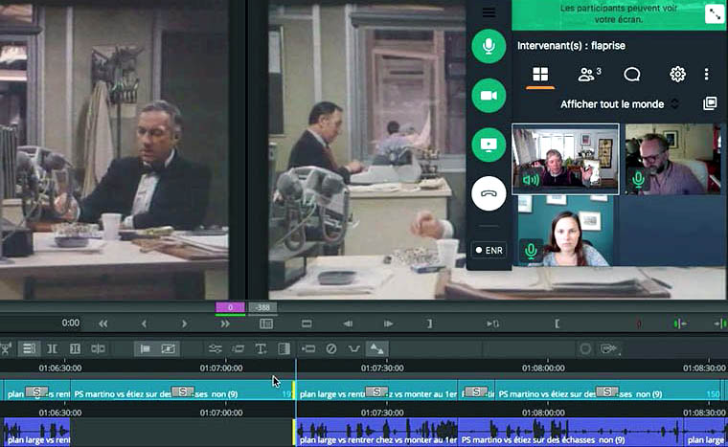This screenshot has width=728, height=447.
Task: Select video clip 'plan large vs rentrer chez vs monter au 1er'
Action: (377, 391)
